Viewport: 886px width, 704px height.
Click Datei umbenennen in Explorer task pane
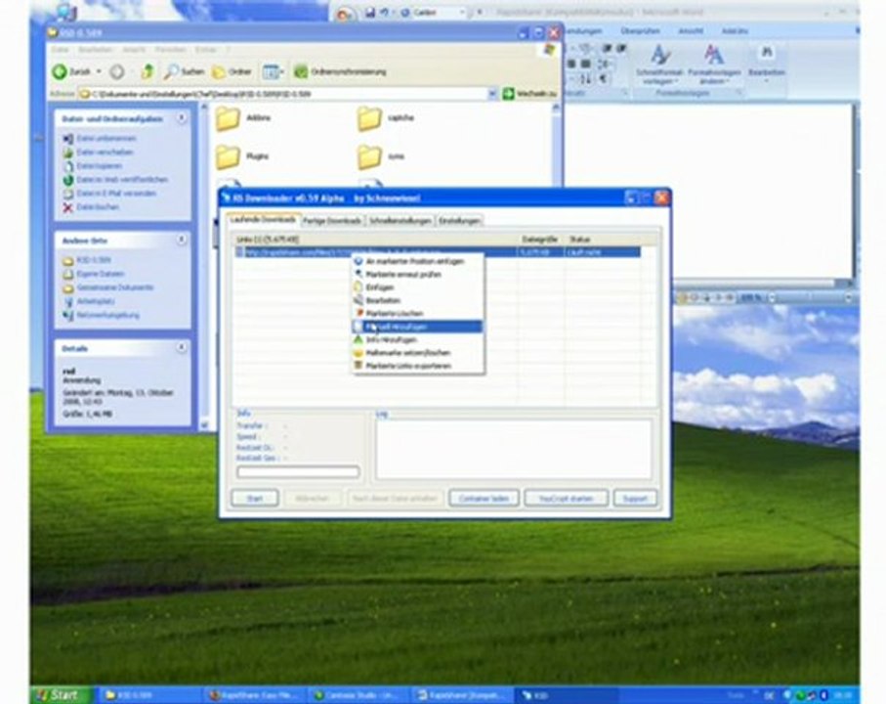(106, 139)
